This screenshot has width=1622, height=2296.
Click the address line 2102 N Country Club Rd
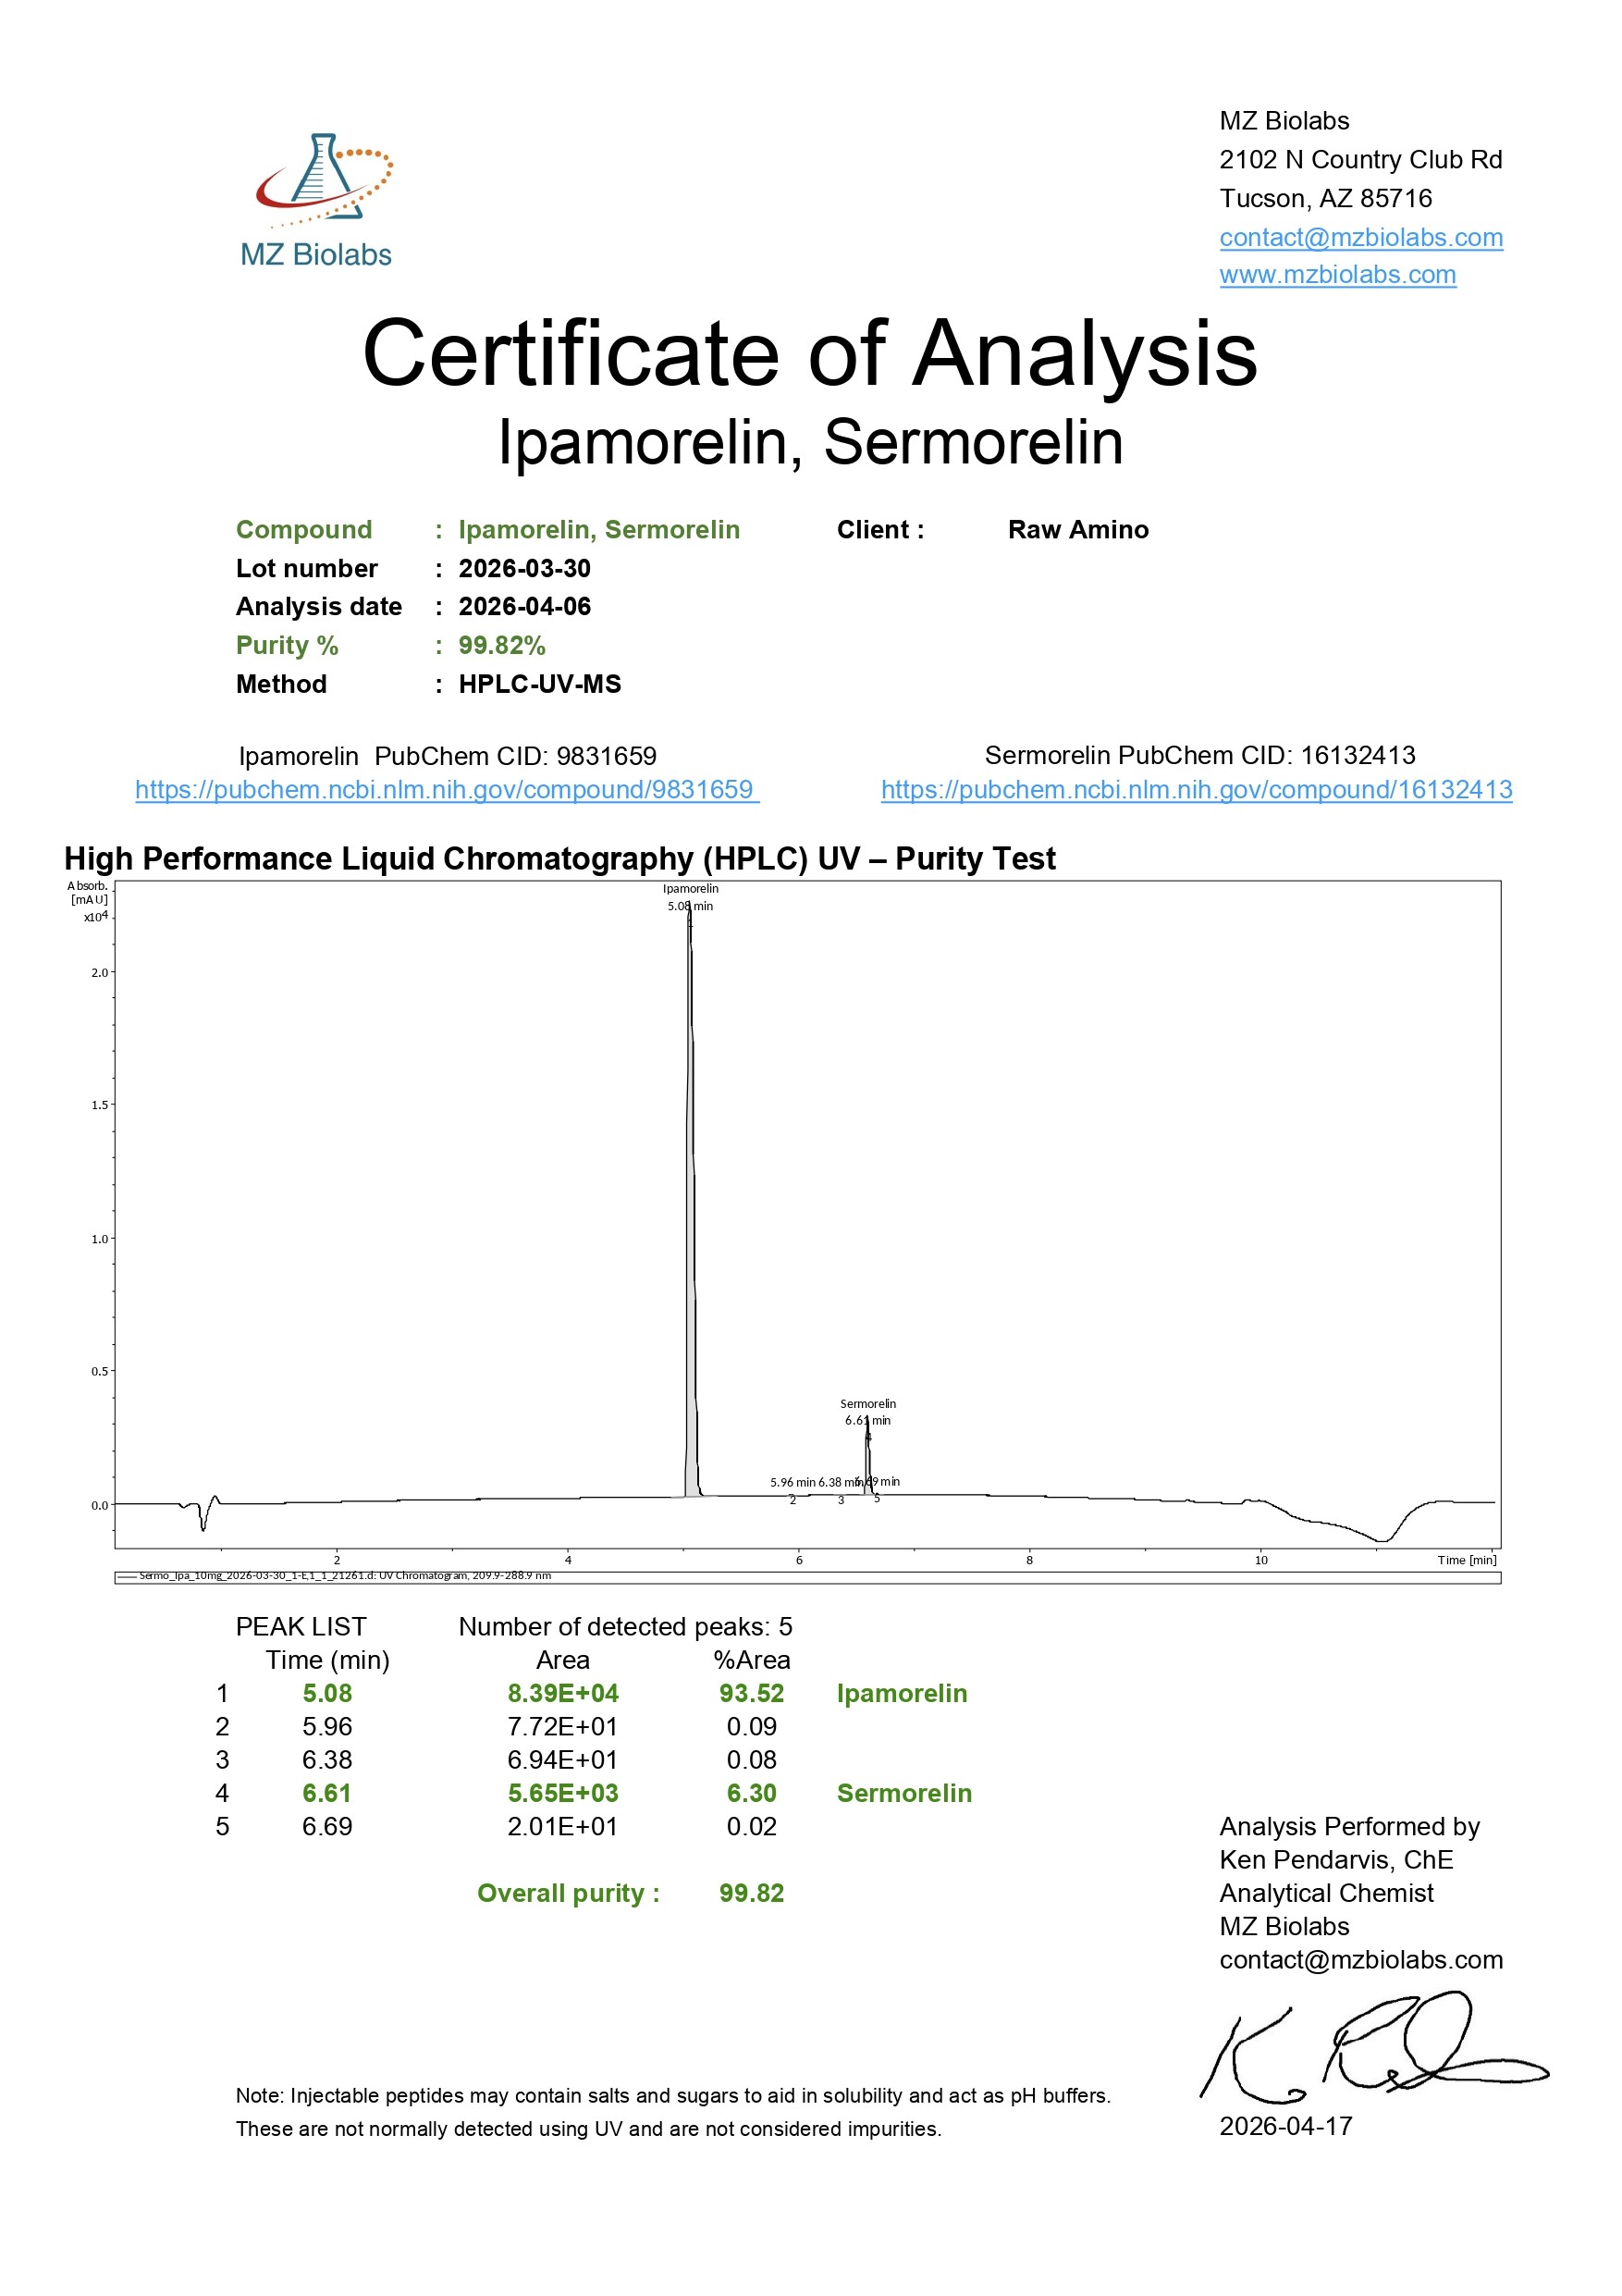pyautogui.click(x=1360, y=160)
